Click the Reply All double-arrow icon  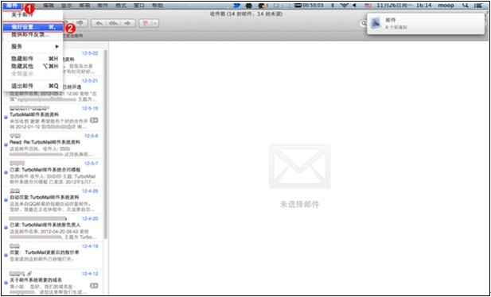click(113, 24)
